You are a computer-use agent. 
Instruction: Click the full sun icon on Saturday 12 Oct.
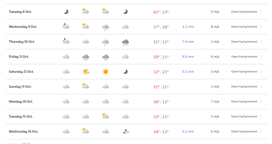click(x=105, y=72)
